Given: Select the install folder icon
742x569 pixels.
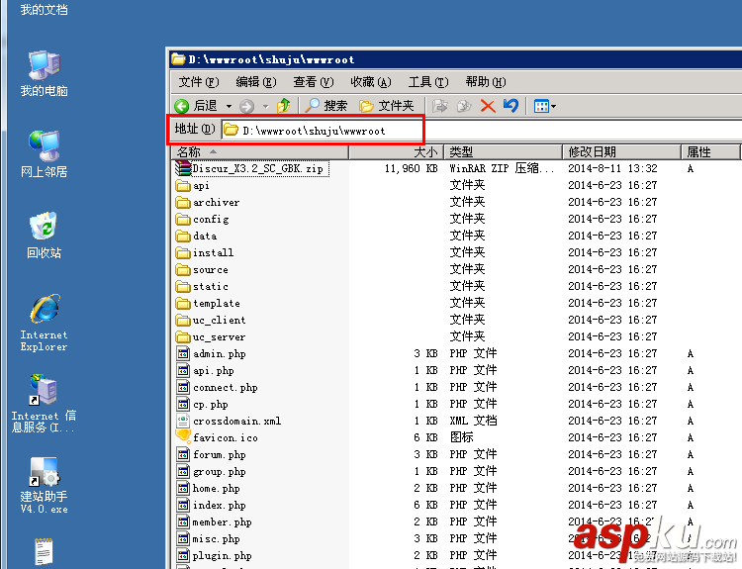Looking at the screenshot, I should click(183, 252).
